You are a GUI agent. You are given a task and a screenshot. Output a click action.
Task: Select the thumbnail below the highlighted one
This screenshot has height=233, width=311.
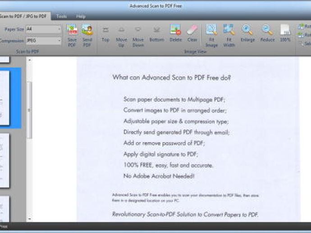pyautogui.click(x=5, y=160)
